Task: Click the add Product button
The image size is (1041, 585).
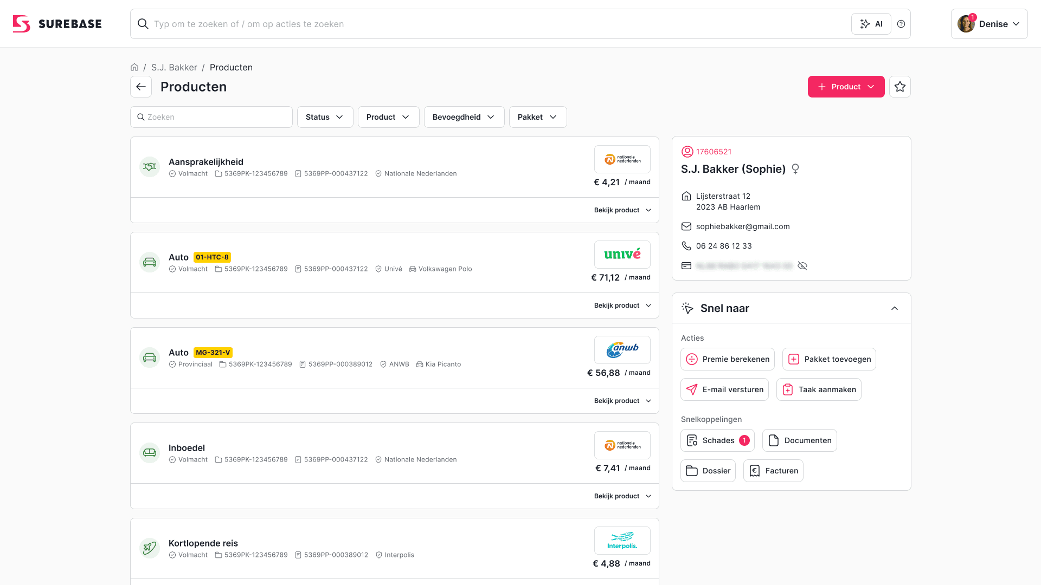Action: (846, 87)
